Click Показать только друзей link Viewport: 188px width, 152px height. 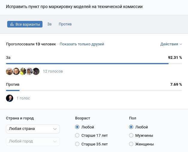(x=82, y=44)
